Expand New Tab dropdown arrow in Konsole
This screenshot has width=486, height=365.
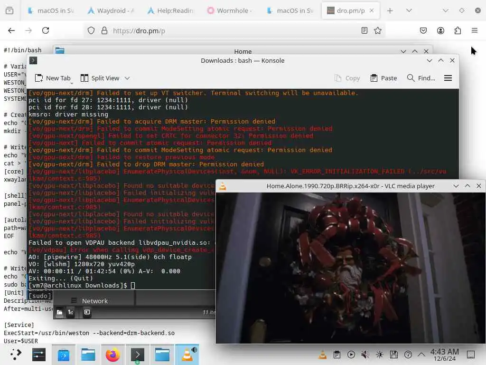(x=72, y=83)
